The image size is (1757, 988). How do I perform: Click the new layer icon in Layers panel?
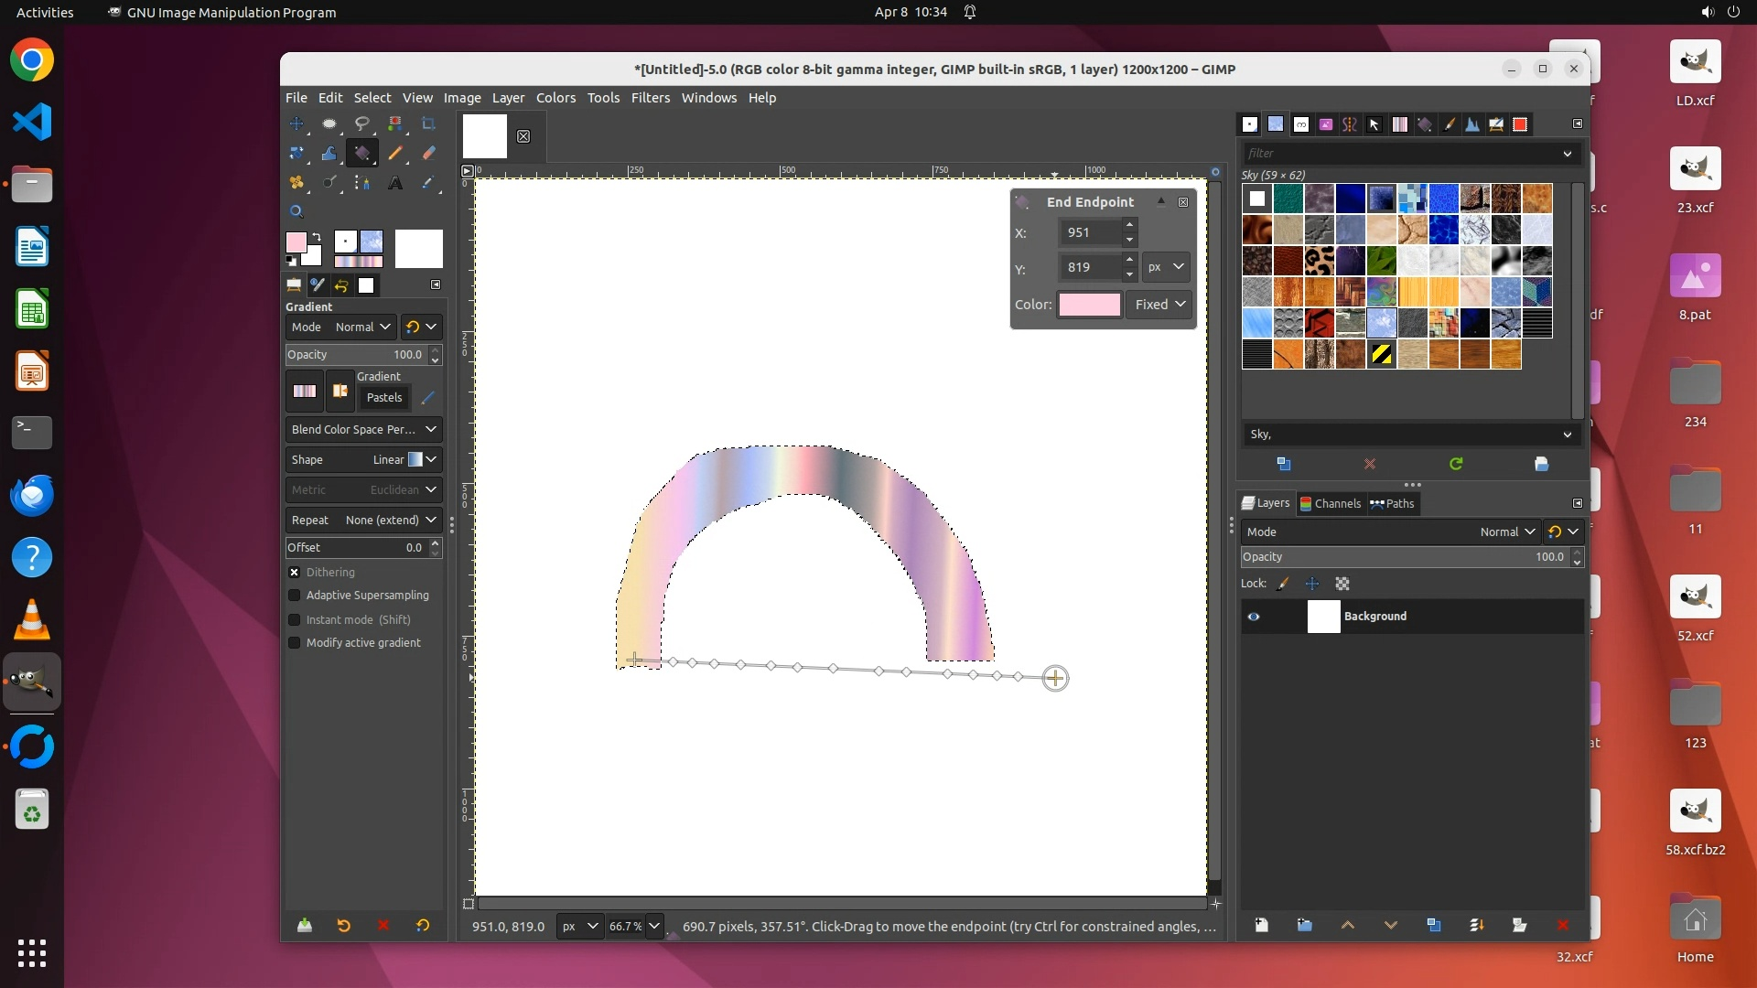pos(1261,925)
